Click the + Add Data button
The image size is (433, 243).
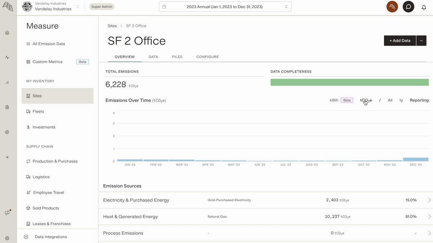pyautogui.click(x=400, y=41)
